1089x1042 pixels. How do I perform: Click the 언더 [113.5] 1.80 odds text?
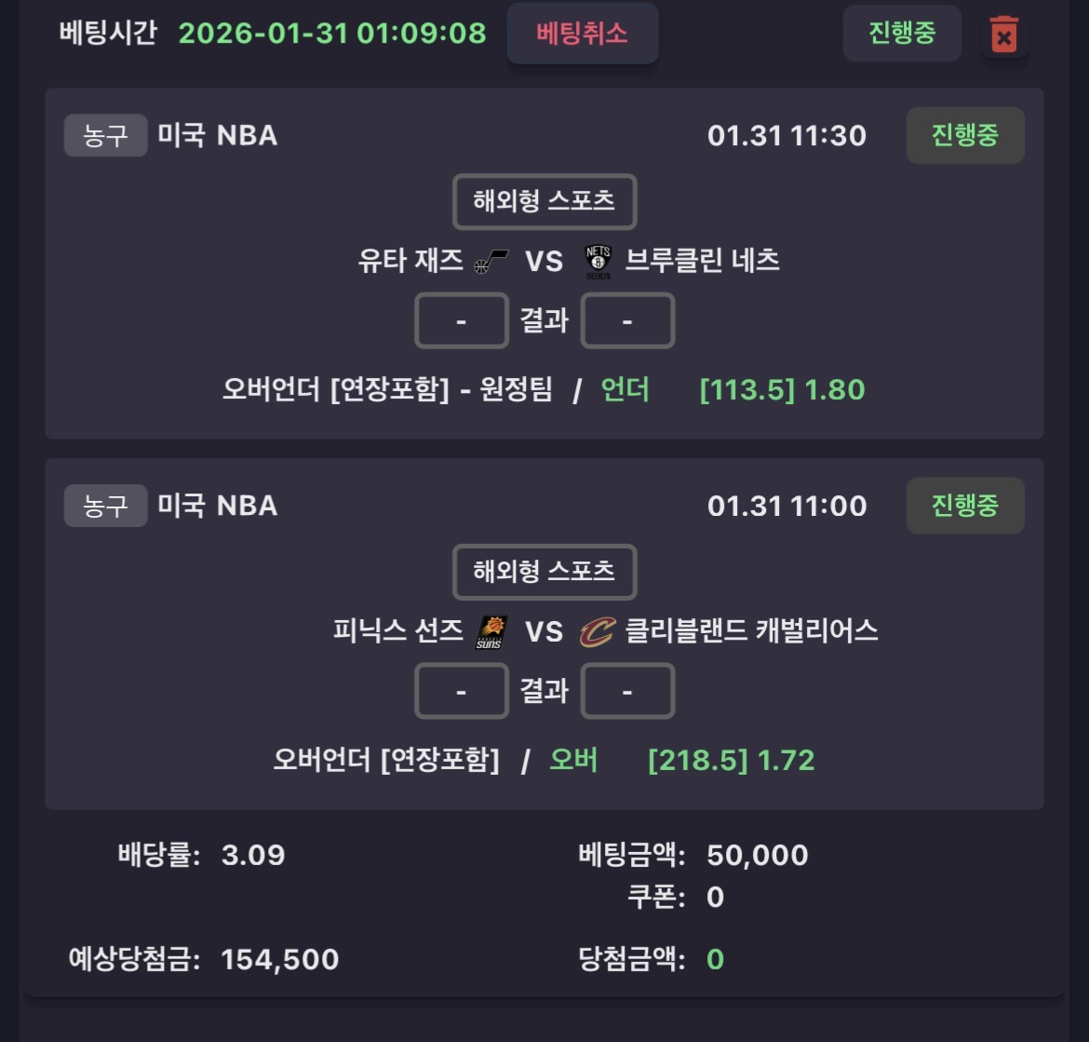733,389
